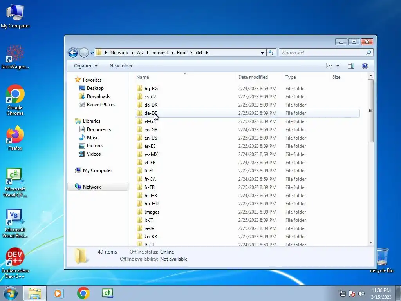Select the bg-BG folder icon
Image resolution: width=401 pixels, height=301 pixels.
[139, 88]
